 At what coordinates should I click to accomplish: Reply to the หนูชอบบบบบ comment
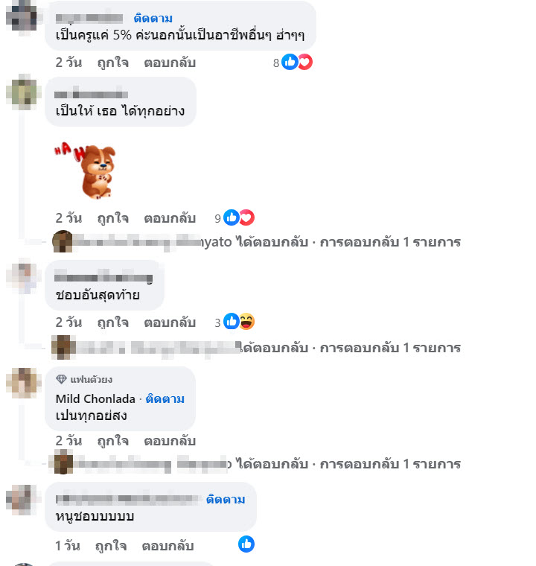click(x=167, y=546)
